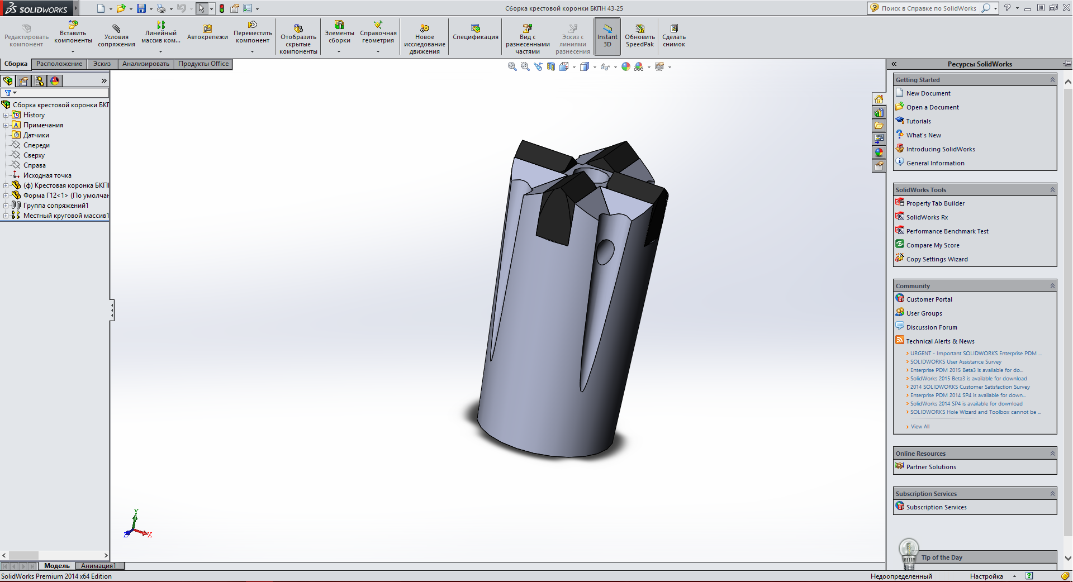
Task: Collapse the SolidWorks Tools section
Action: [1052, 190]
